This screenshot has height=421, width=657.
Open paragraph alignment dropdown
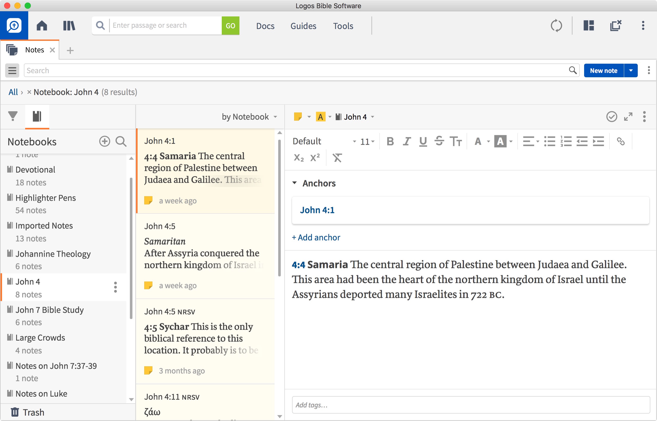(531, 141)
